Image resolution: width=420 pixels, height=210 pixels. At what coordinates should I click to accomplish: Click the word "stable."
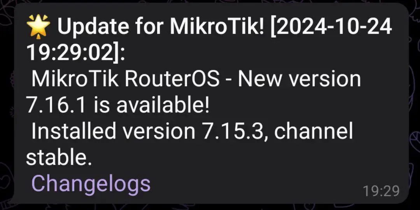click(59, 158)
